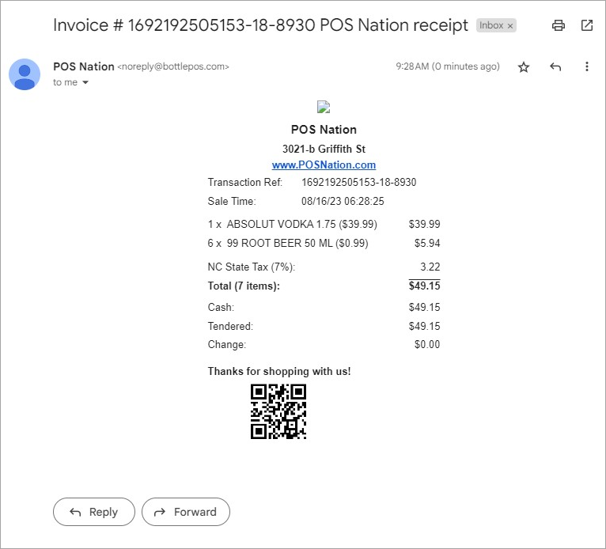Open email in new window icon

(587, 25)
